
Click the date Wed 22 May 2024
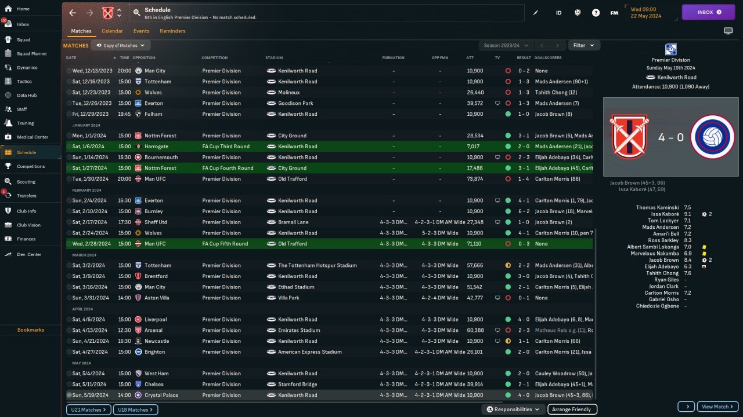pos(646,13)
